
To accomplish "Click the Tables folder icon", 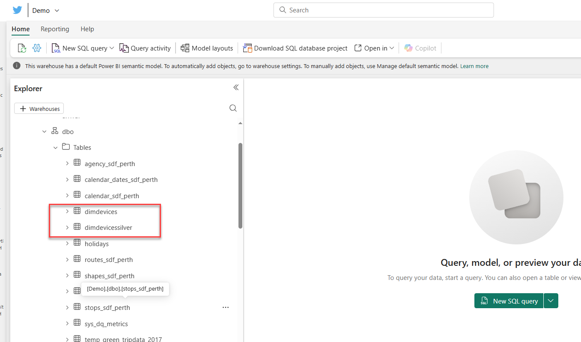I will click(x=66, y=147).
